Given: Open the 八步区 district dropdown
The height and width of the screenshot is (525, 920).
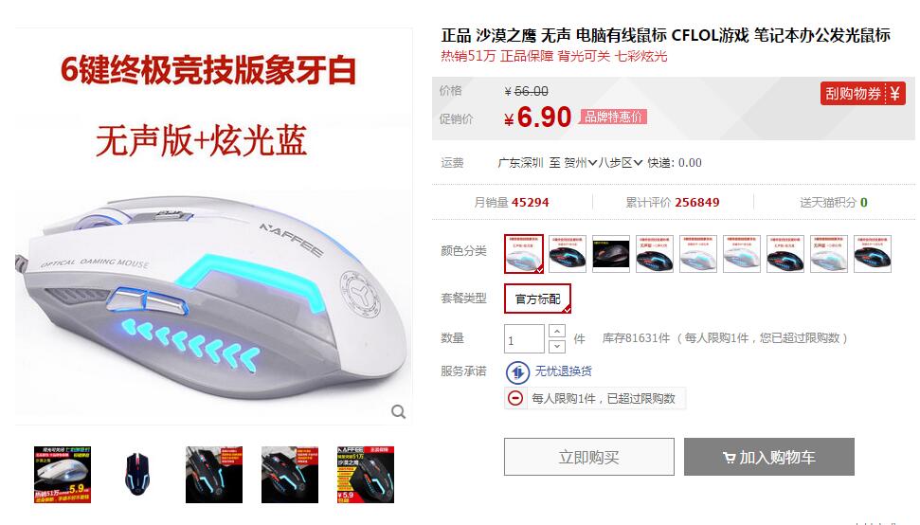Looking at the screenshot, I should point(621,162).
